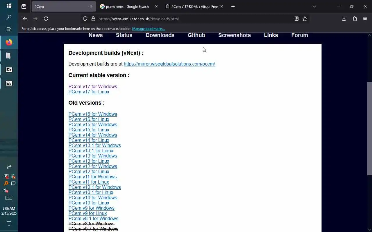Screen dimensions: 372x232
Task: Download PCem v9 for Windows
Action: 92,208
